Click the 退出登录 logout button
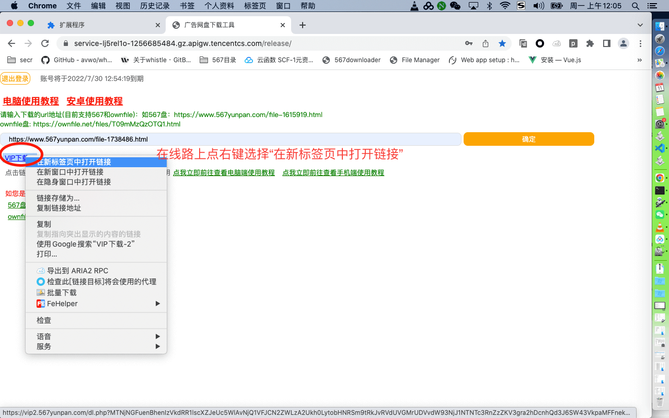 pyautogui.click(x=15, y=78)
